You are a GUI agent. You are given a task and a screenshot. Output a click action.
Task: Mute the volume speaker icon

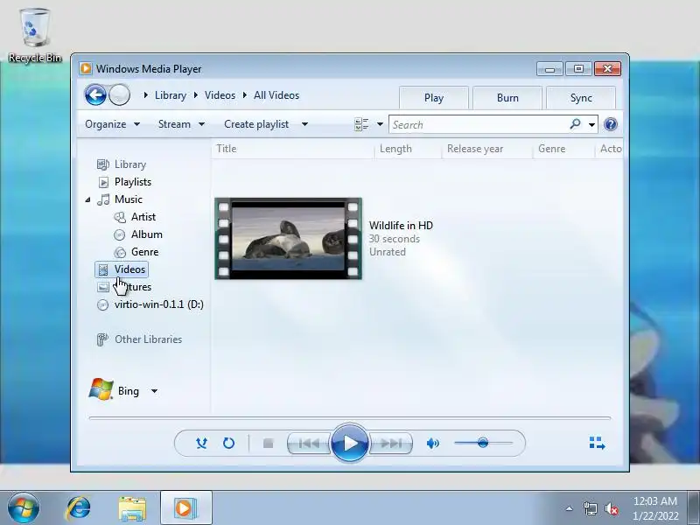(x=432, y=444)
